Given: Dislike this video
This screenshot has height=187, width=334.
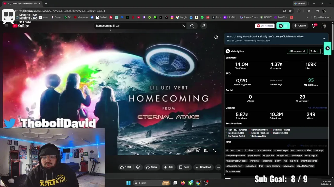Looking at the screenshot, I should click(x=138, y=167).
